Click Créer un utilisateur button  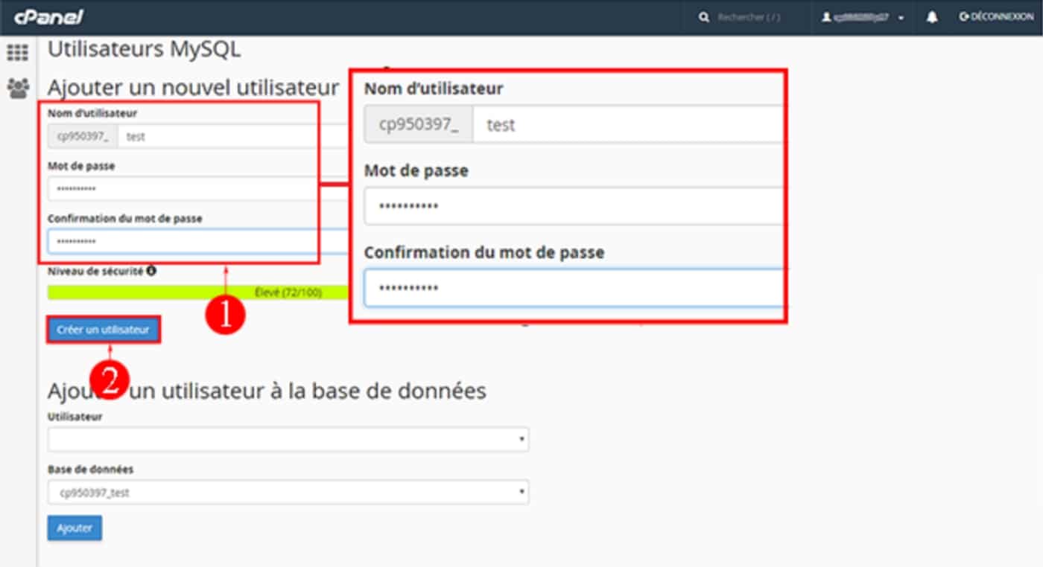point(104,330)
